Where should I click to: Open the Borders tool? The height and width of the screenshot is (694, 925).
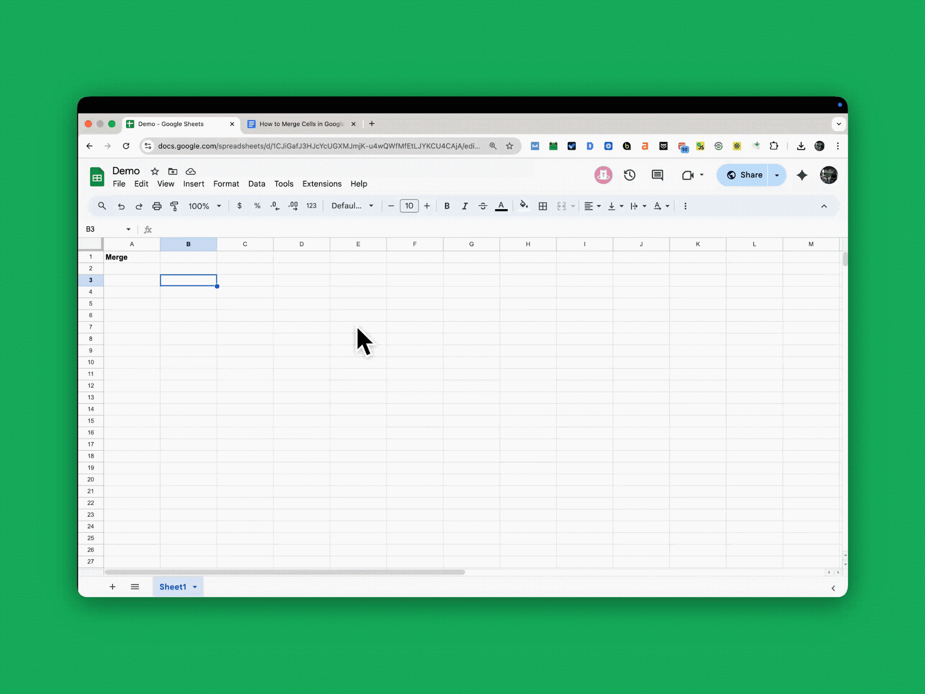pyautogui.click(x=542, y=206)
